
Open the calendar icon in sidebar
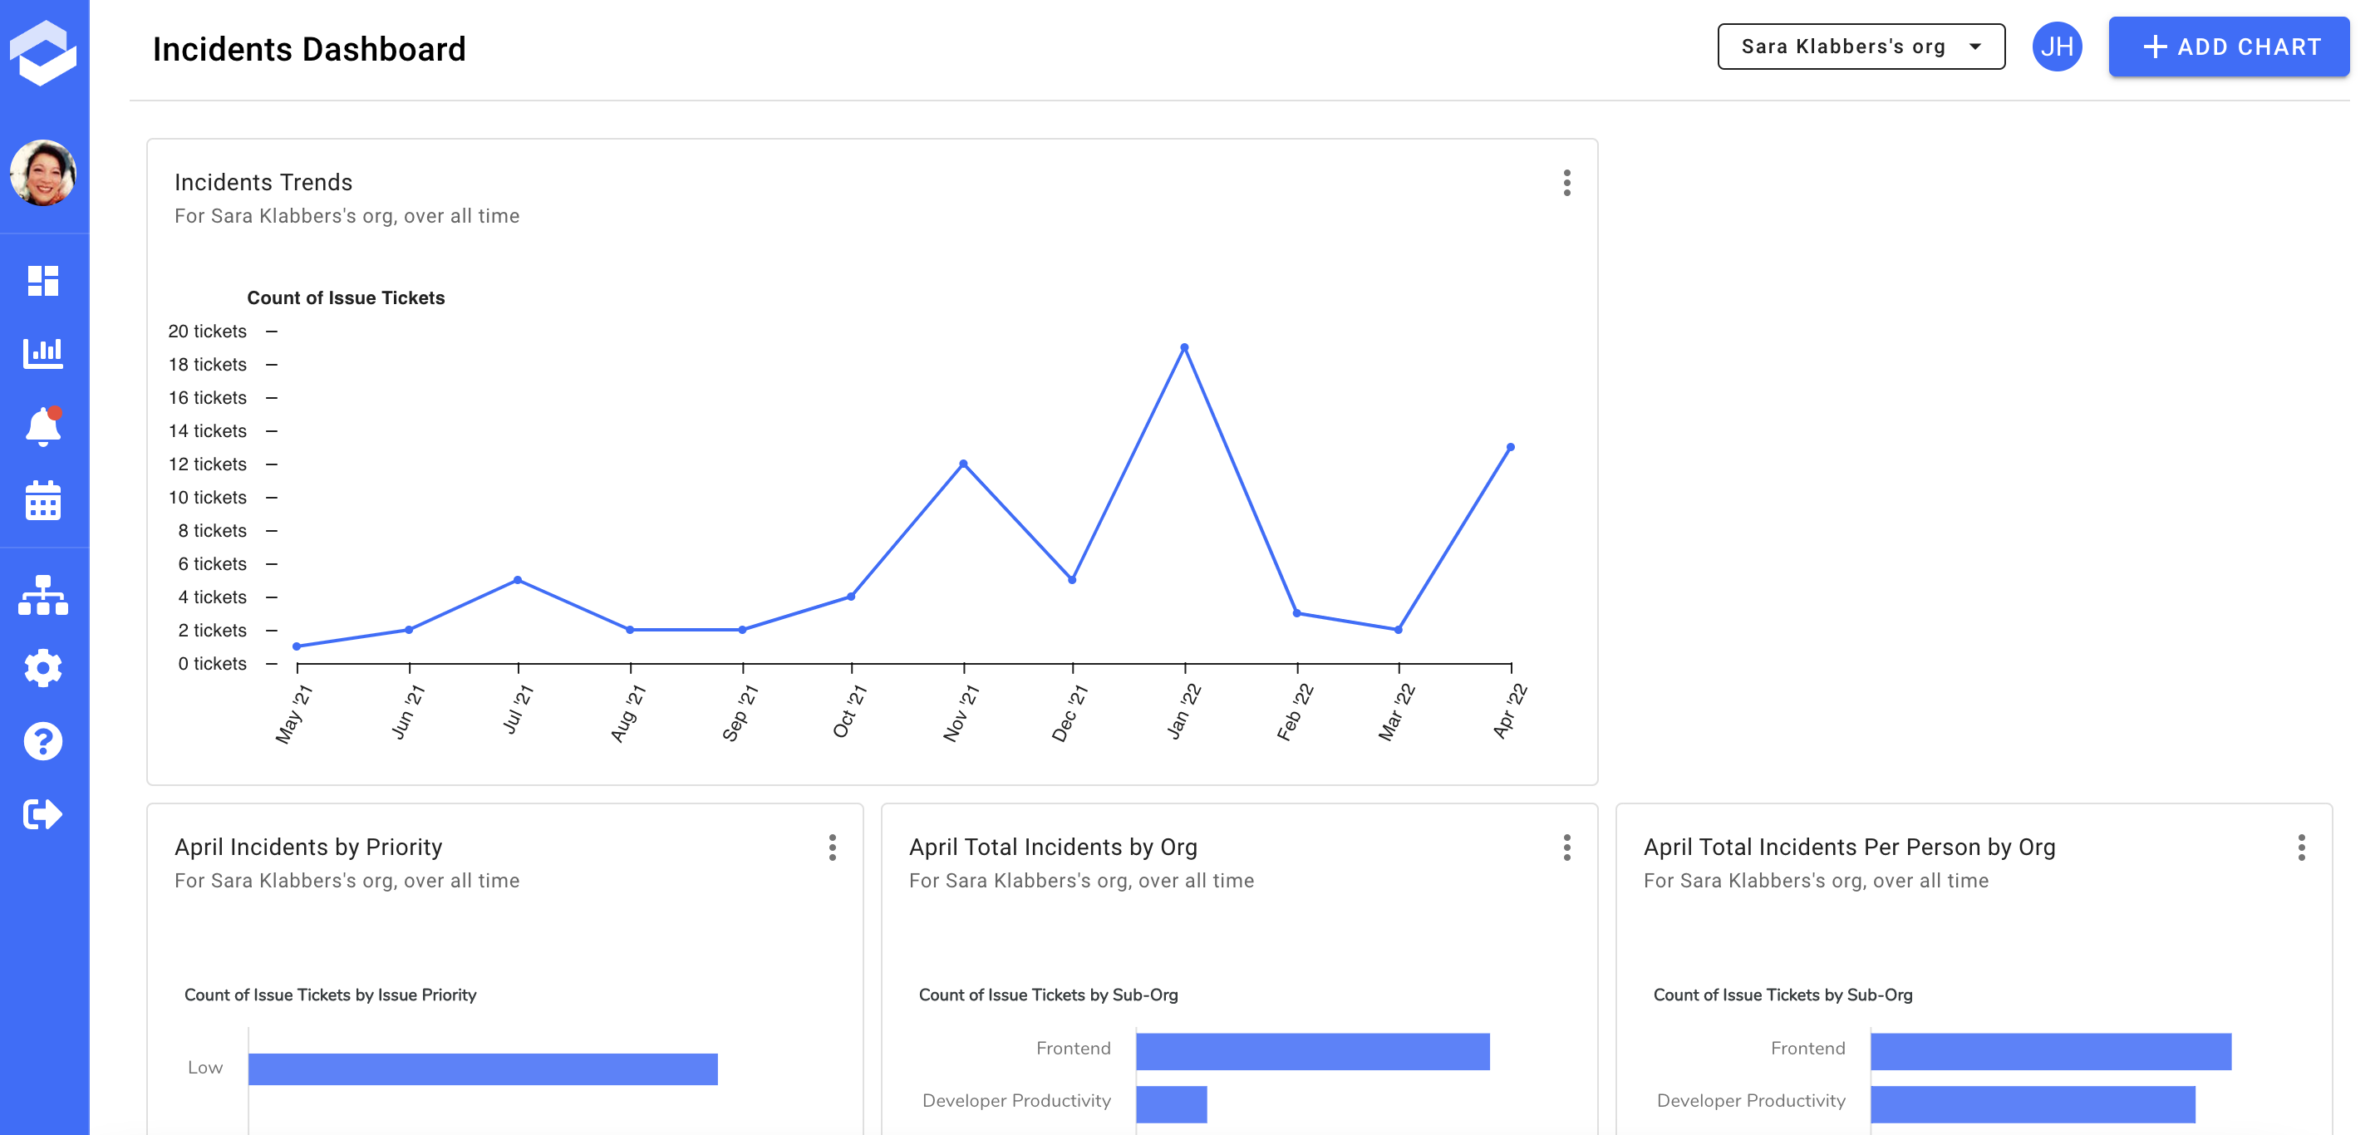pos(42,500)
